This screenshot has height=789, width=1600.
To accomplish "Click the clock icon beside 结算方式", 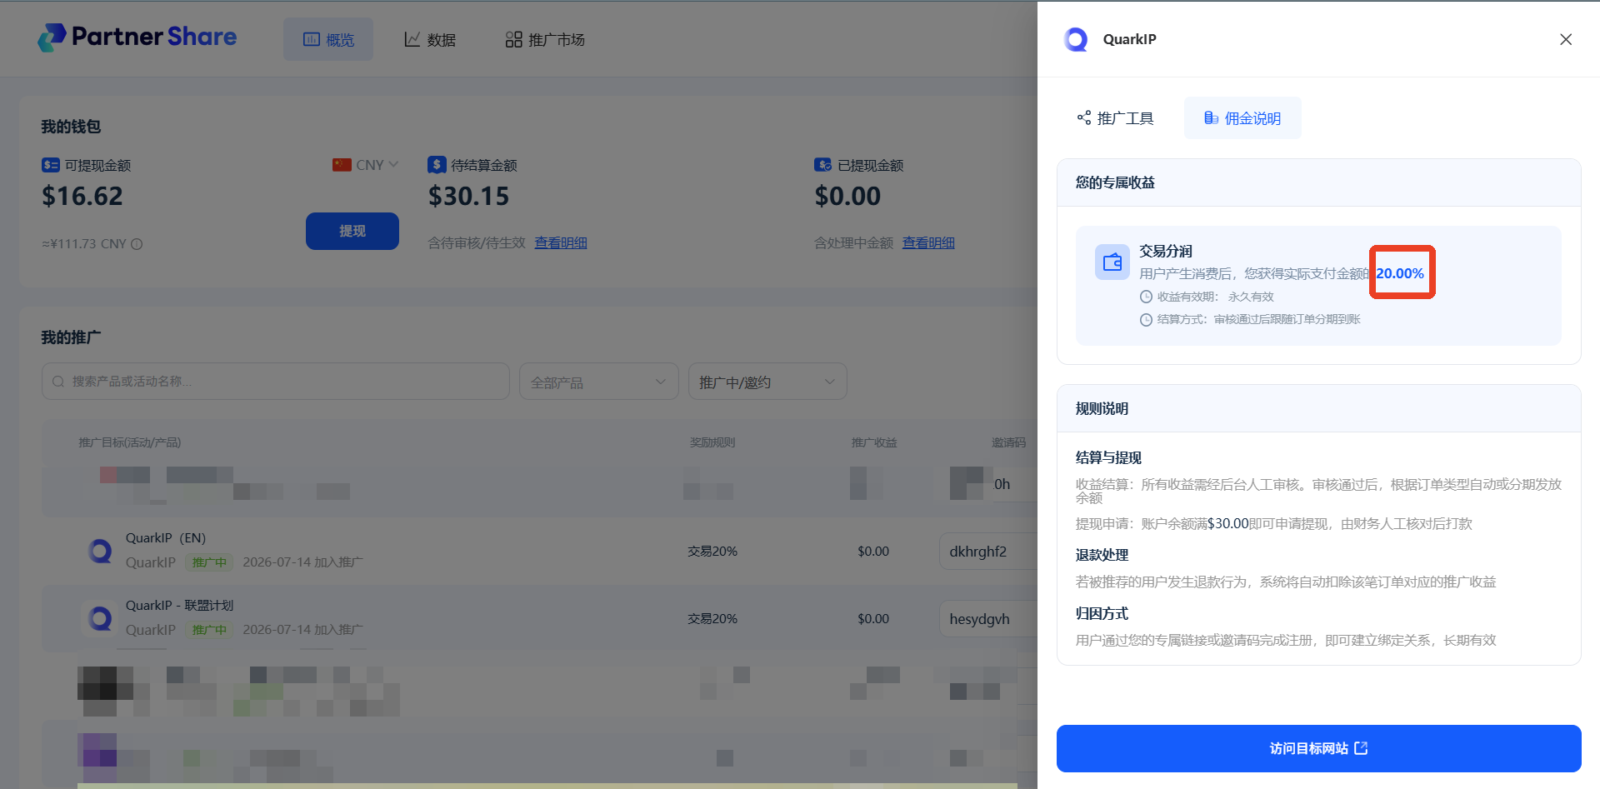I will pos(1146,320).
